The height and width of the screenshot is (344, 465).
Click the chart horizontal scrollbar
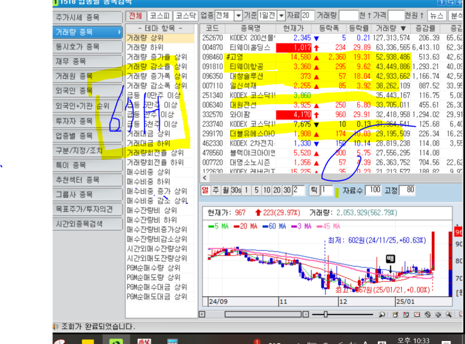click(x=263, y=315)
